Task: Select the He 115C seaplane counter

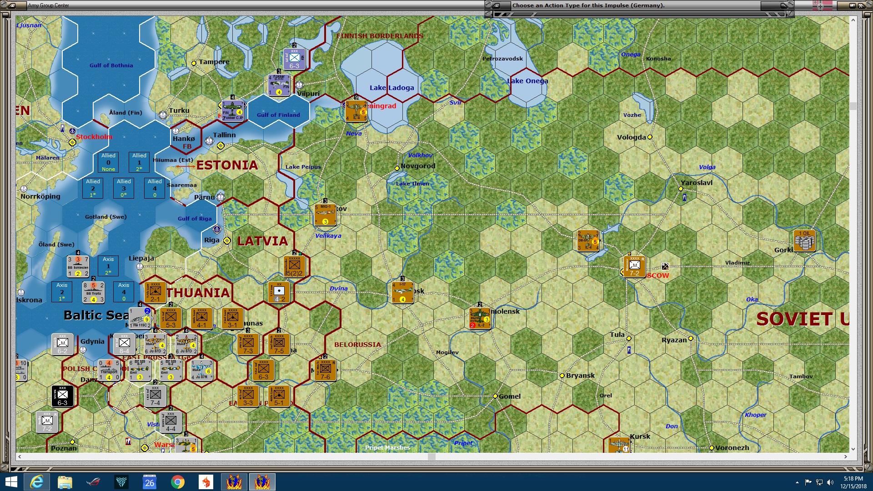Action: 140,317
